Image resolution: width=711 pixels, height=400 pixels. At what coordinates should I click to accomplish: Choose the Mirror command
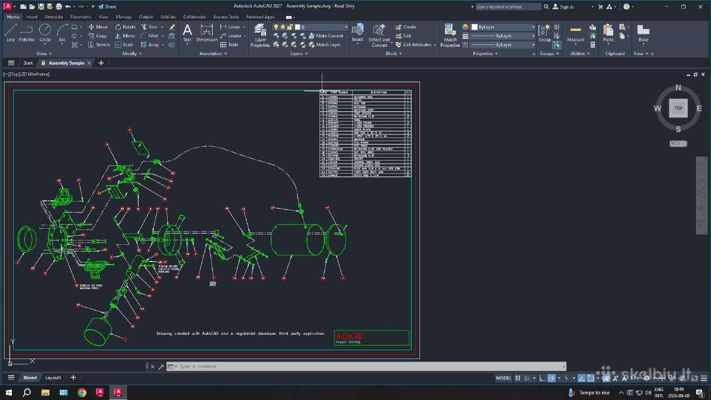pyautogui.click(x=125, y=36)
